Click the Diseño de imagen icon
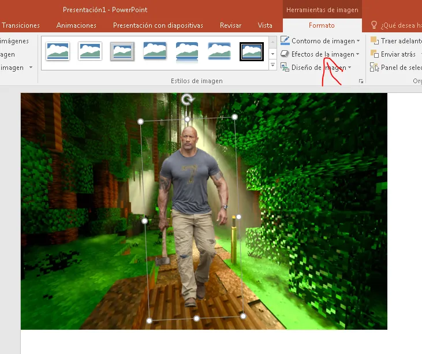This screenshot has width=422, height=354. click(x=285, y=67)
